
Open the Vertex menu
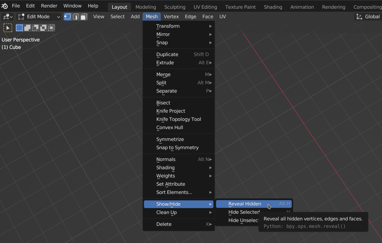pyautogui.click(x=171, y=17)
